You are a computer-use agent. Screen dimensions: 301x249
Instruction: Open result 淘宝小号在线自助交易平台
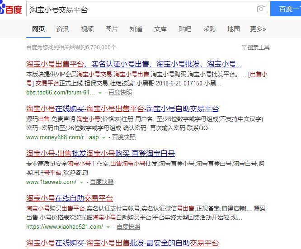[70, 198]
